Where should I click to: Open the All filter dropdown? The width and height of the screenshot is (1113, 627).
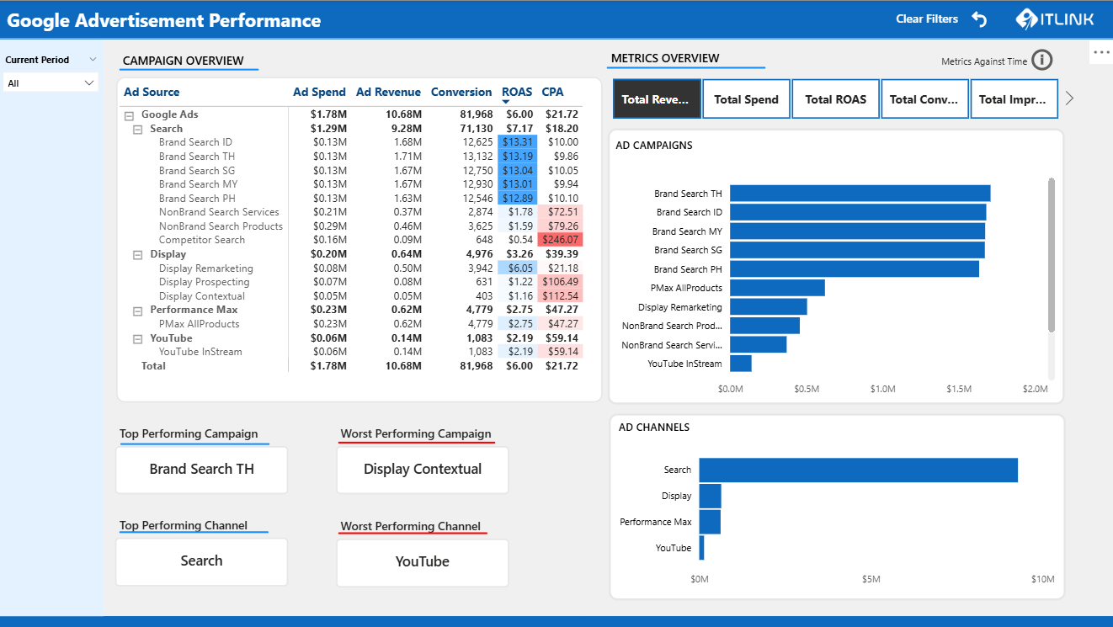click(x=52, y=82)
